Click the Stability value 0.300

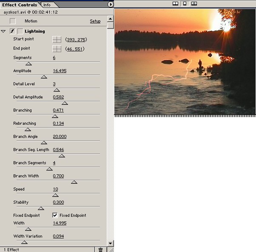coord(58,202)
